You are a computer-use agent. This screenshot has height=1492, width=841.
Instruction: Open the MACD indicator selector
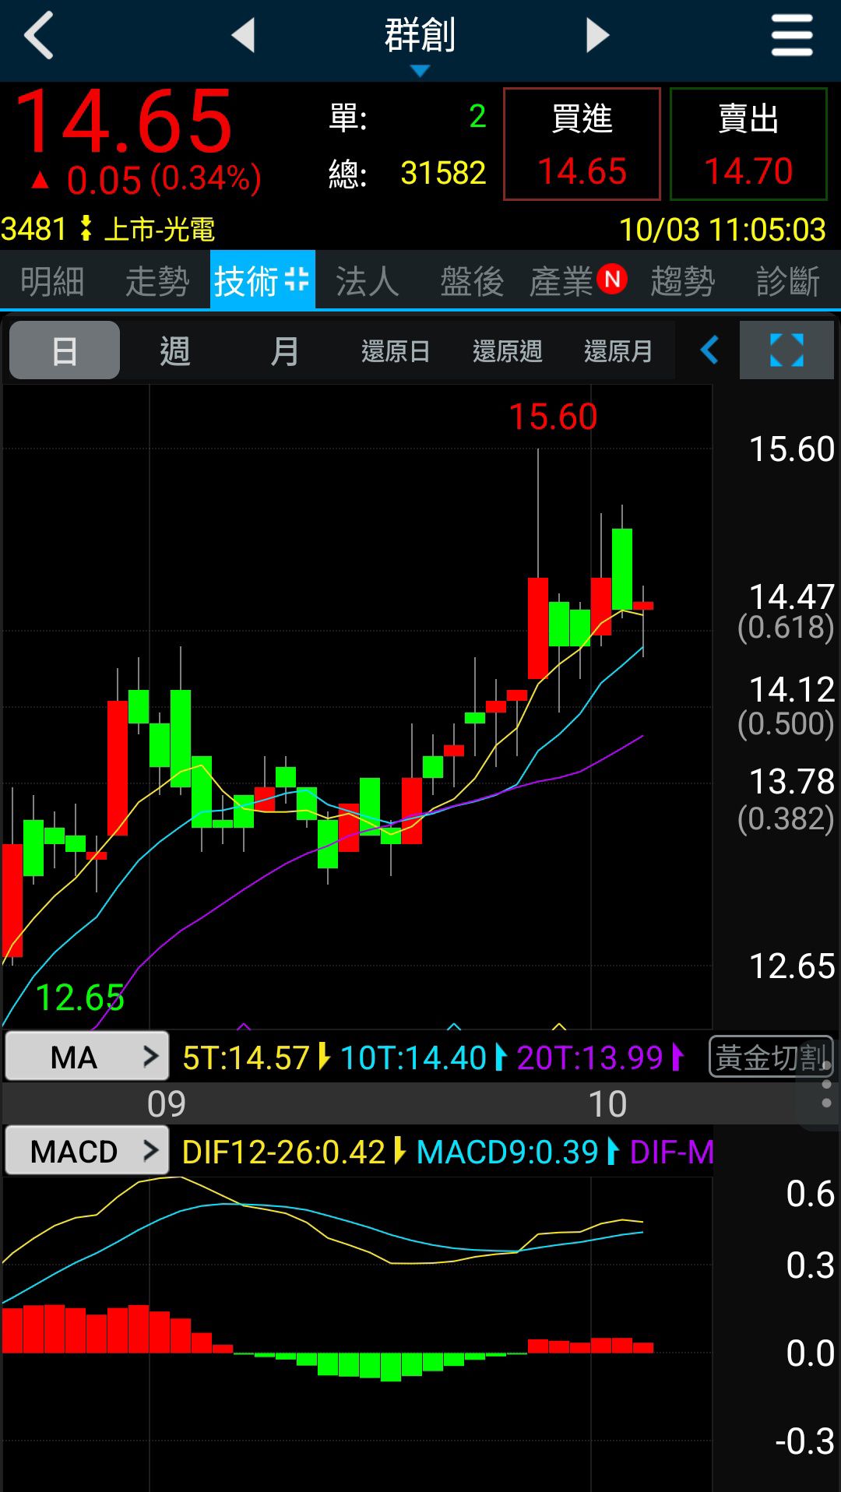point(87,1151)
